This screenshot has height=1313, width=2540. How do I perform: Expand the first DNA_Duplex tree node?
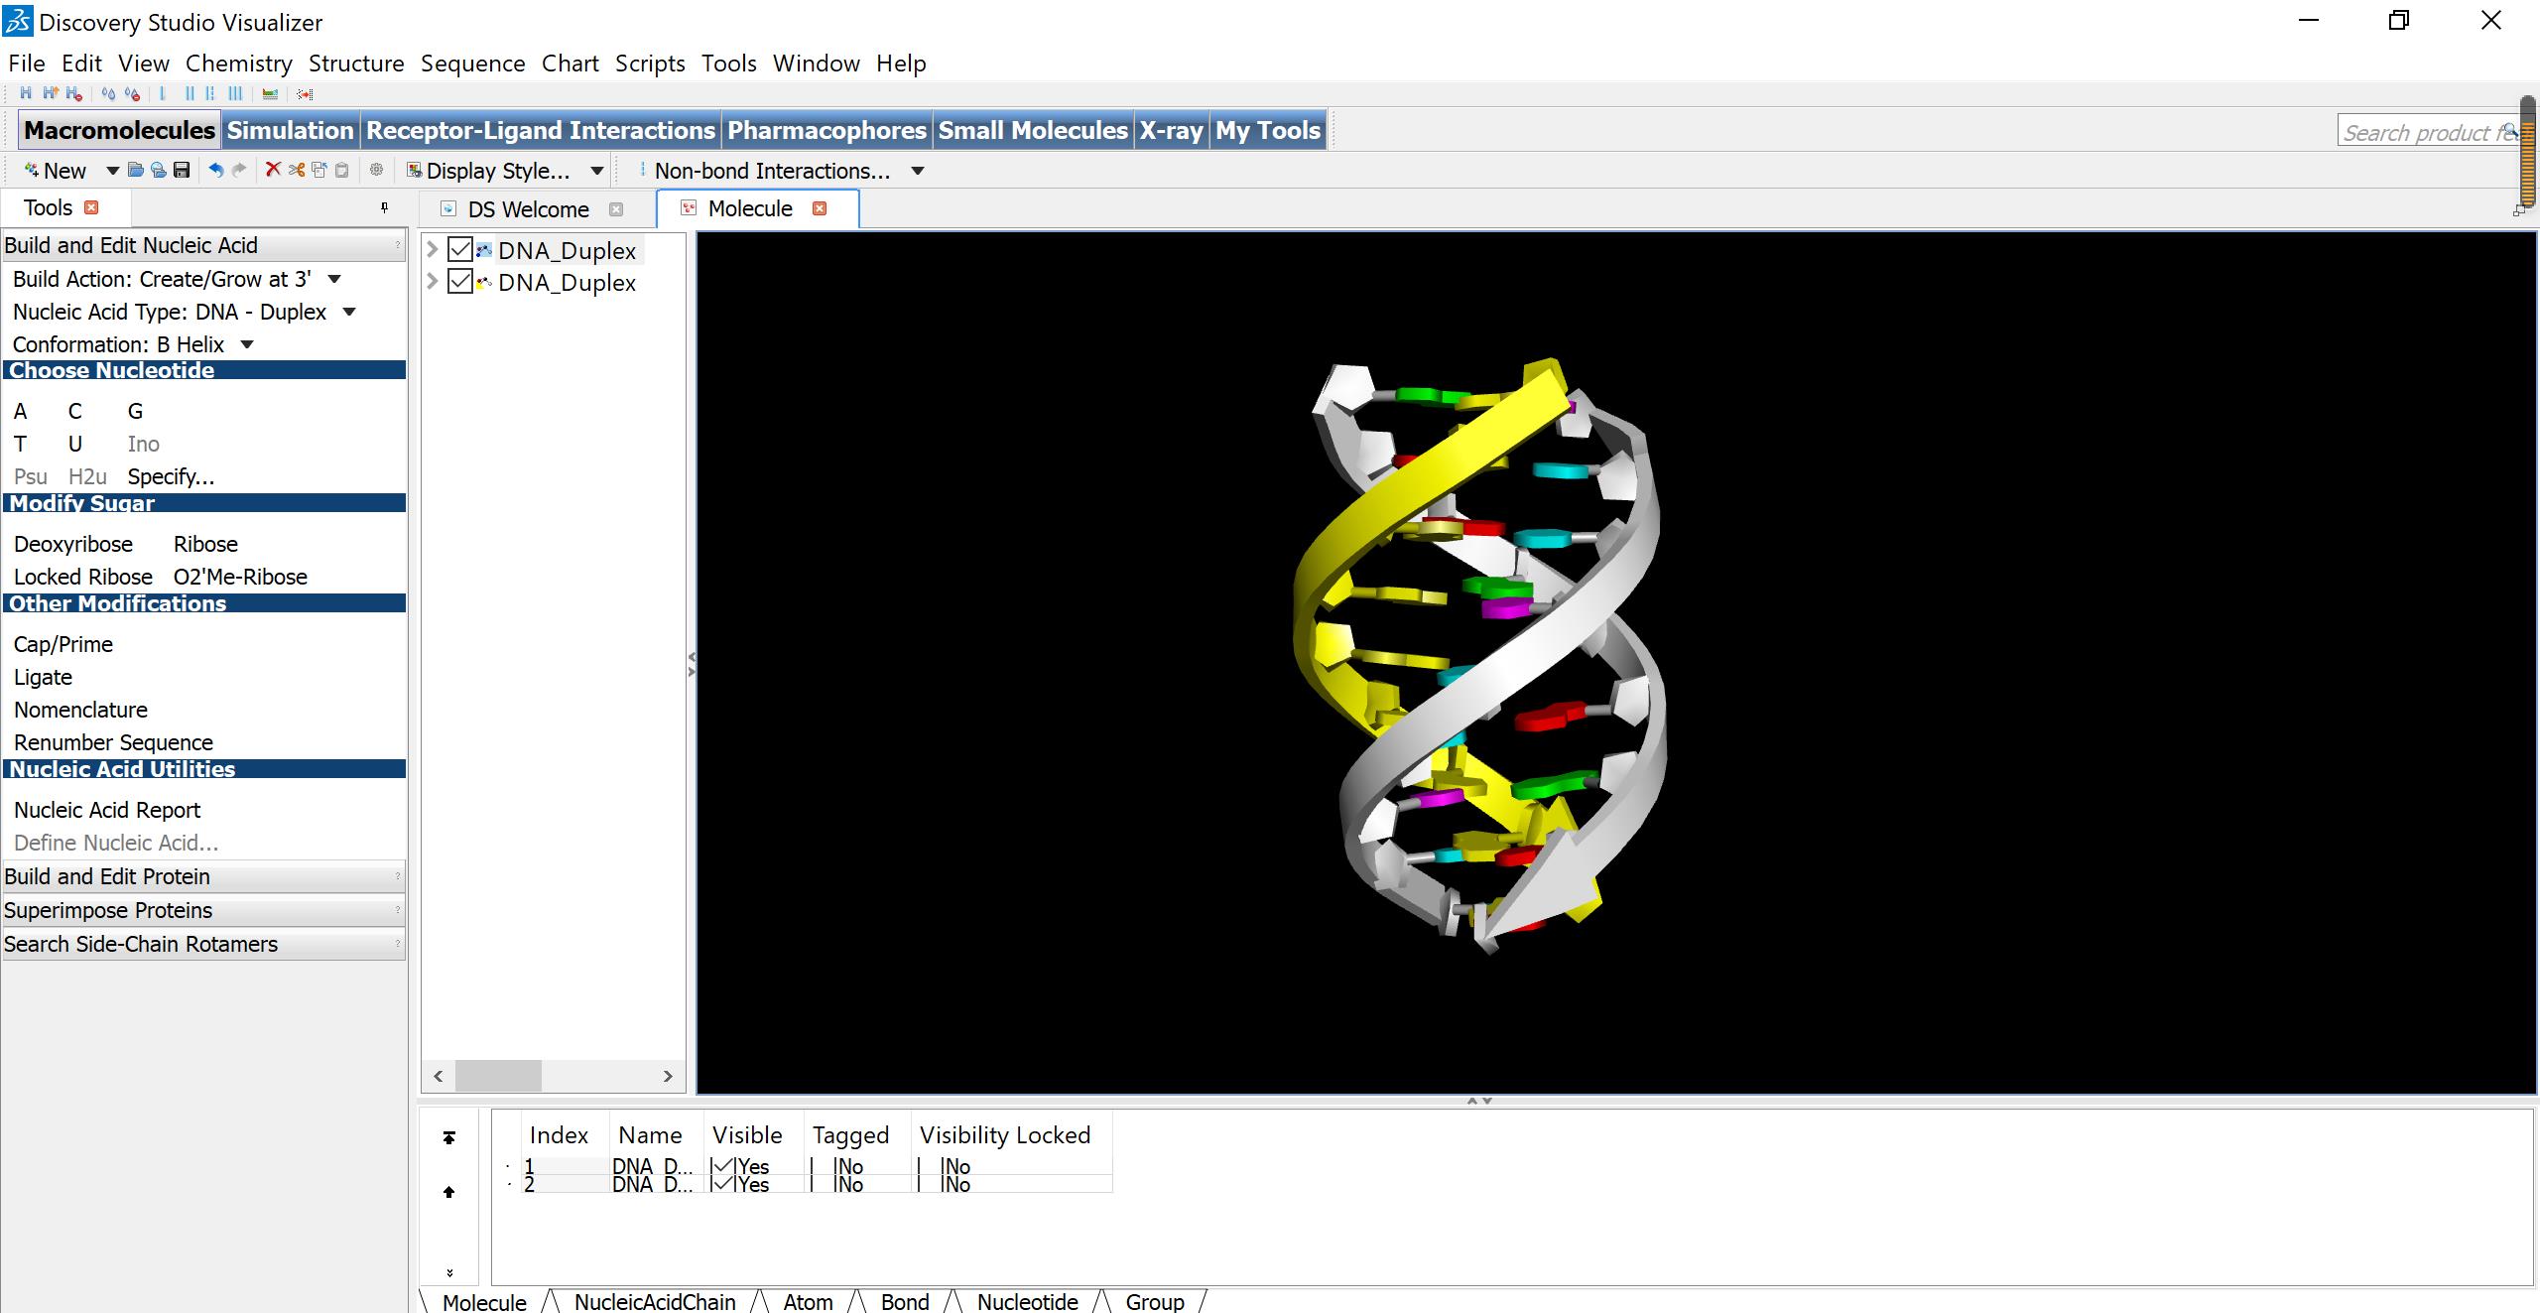433,249
